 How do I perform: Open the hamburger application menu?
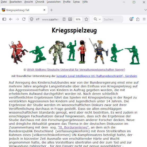144,19
